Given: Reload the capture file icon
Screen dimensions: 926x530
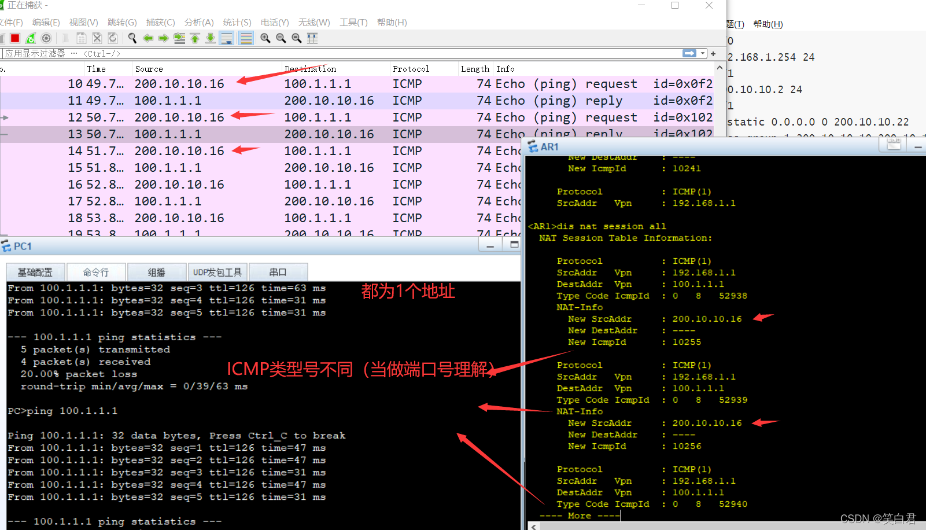Looking at the screenshot, I should click(113, 38).
